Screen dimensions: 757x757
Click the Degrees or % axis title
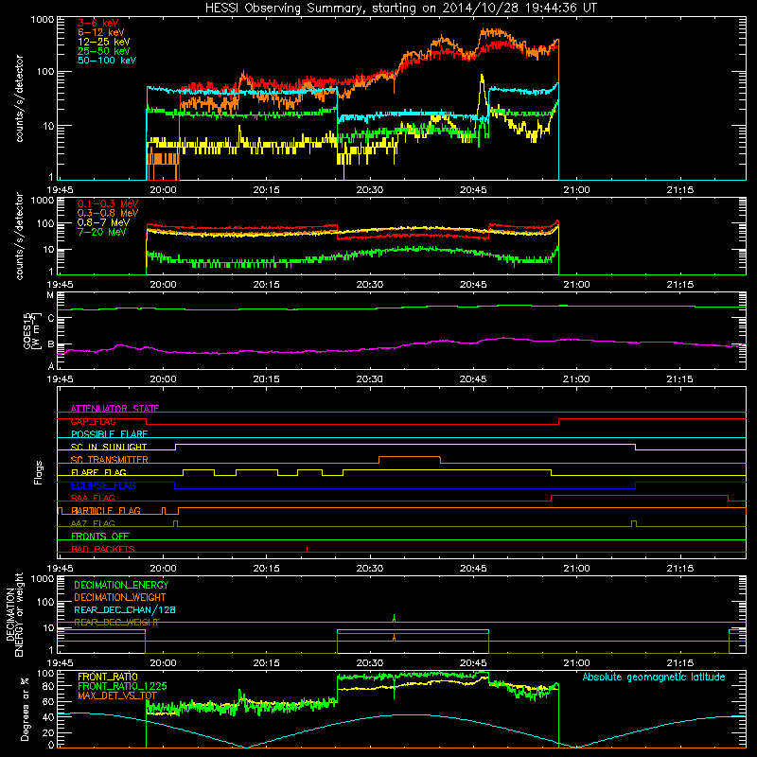pos(25,709)
